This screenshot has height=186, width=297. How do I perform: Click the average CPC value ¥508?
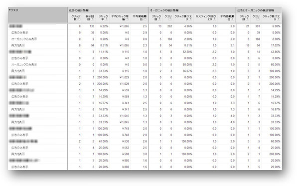126,154
